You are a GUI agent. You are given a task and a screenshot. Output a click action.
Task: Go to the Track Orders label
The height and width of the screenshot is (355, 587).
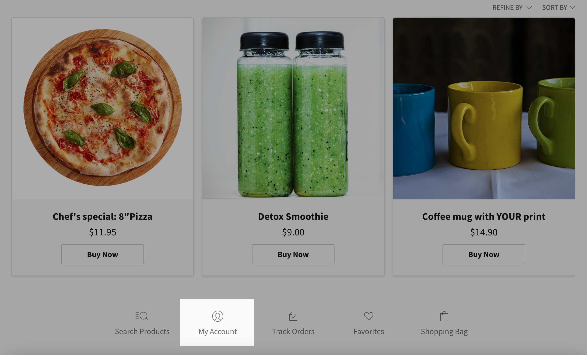click(x=293, y=331)
